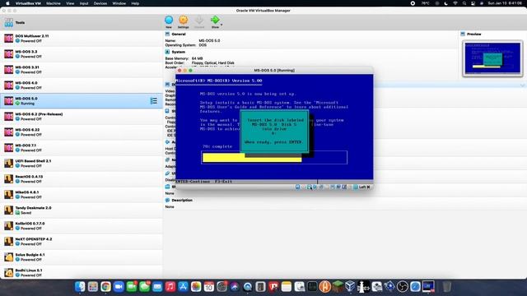Click the Minecraft grass block dock icon
Image resolution: width=527 pixels, height=296 pixels.
pyautogui.click(x=338, y=287)
